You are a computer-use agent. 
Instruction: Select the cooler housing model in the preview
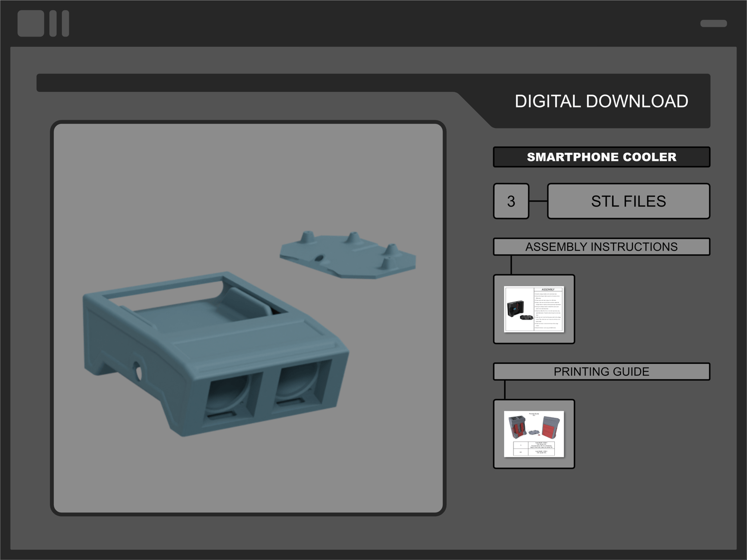coord(216,354)
